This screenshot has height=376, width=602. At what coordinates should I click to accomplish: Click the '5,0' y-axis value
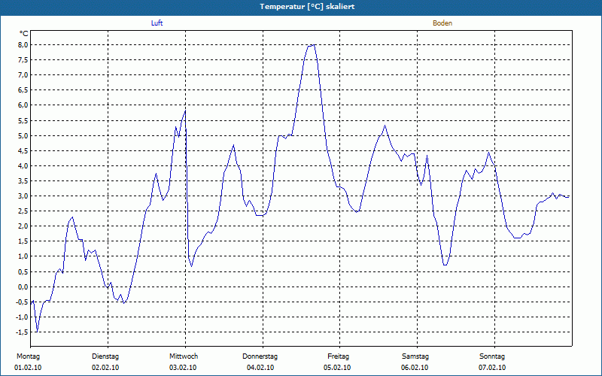[23, 135]
